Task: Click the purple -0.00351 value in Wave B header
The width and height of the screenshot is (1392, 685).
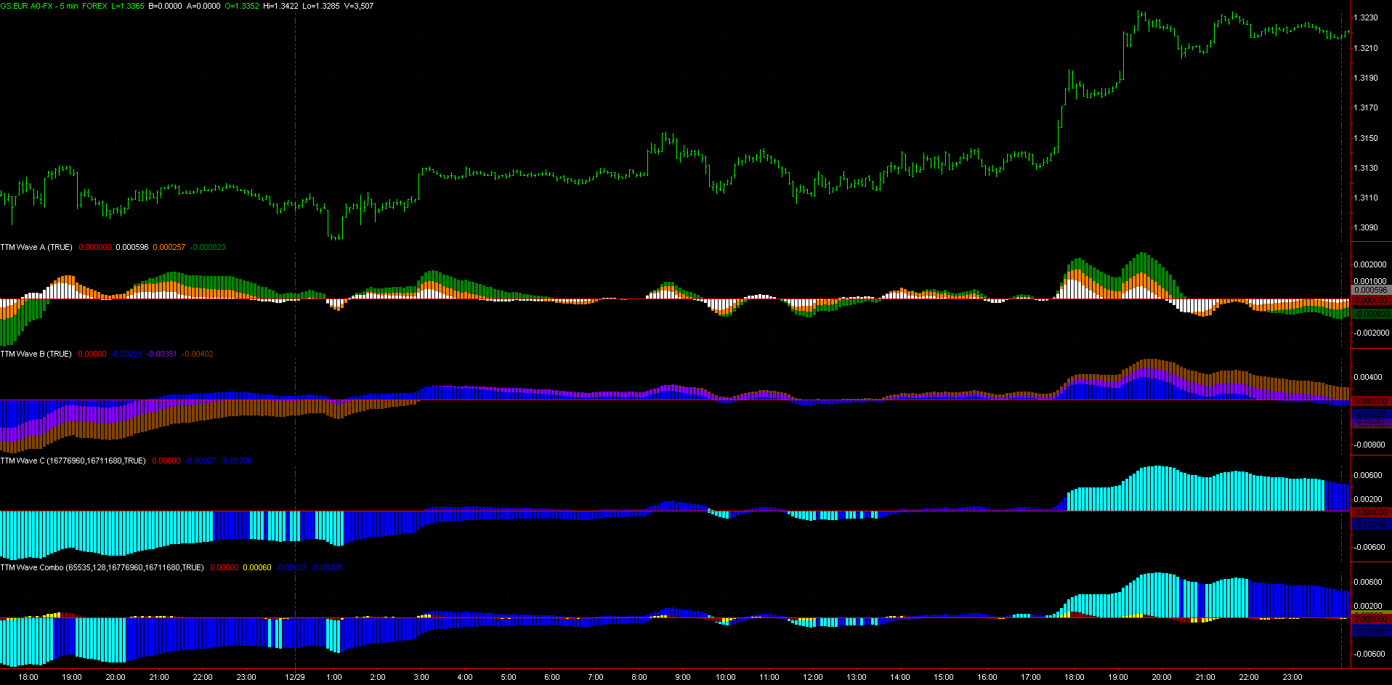Action: coord(161,354)
